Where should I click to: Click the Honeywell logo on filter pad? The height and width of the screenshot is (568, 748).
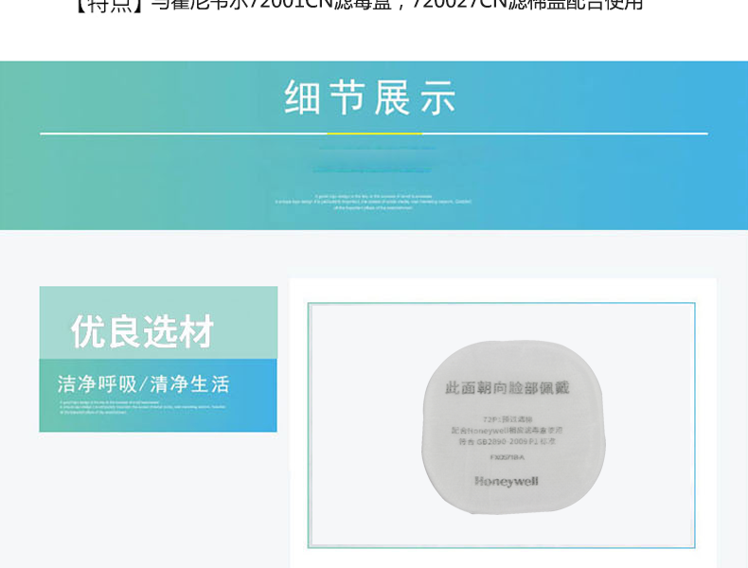coord(507,481)
